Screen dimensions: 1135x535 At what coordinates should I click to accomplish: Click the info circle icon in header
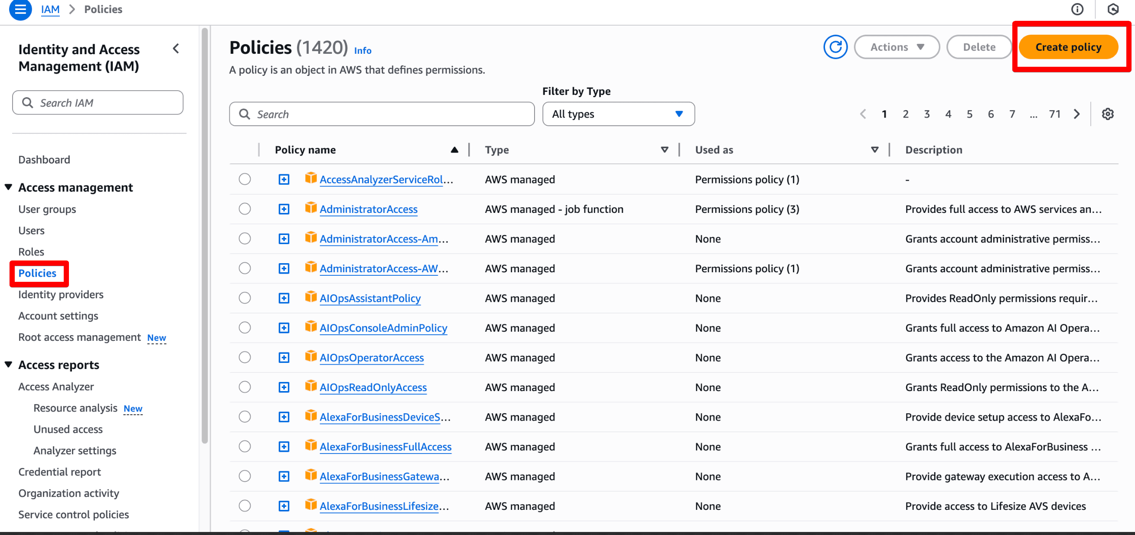[x=1077, y=9]
